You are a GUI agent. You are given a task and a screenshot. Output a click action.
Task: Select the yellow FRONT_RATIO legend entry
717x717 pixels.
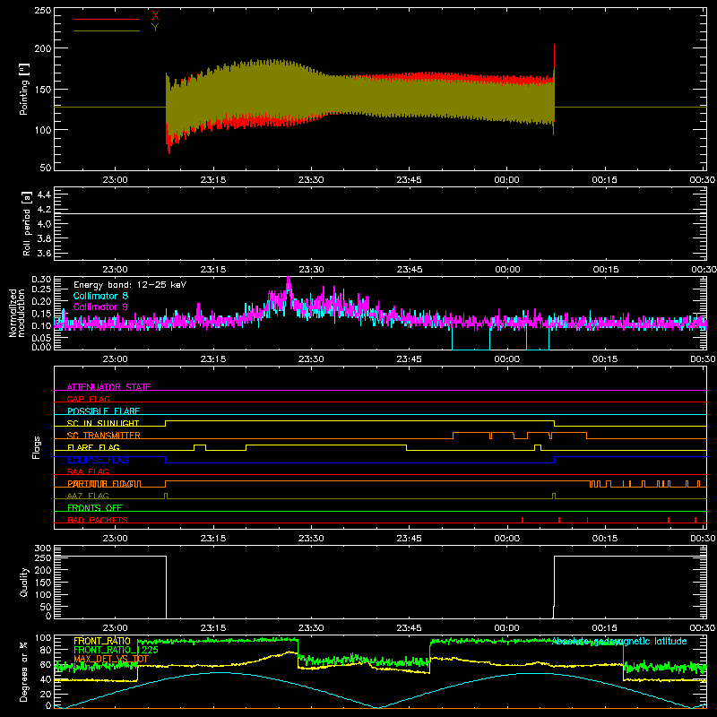pyautogui.click(x=102, y=641)
